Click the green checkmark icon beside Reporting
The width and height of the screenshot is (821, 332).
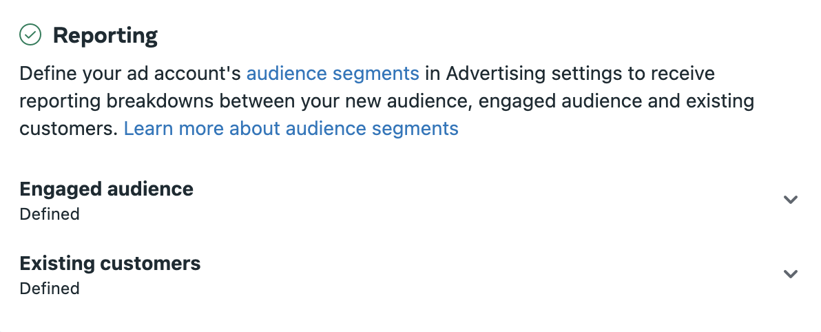pyautogui.click(x=30, y=35)
